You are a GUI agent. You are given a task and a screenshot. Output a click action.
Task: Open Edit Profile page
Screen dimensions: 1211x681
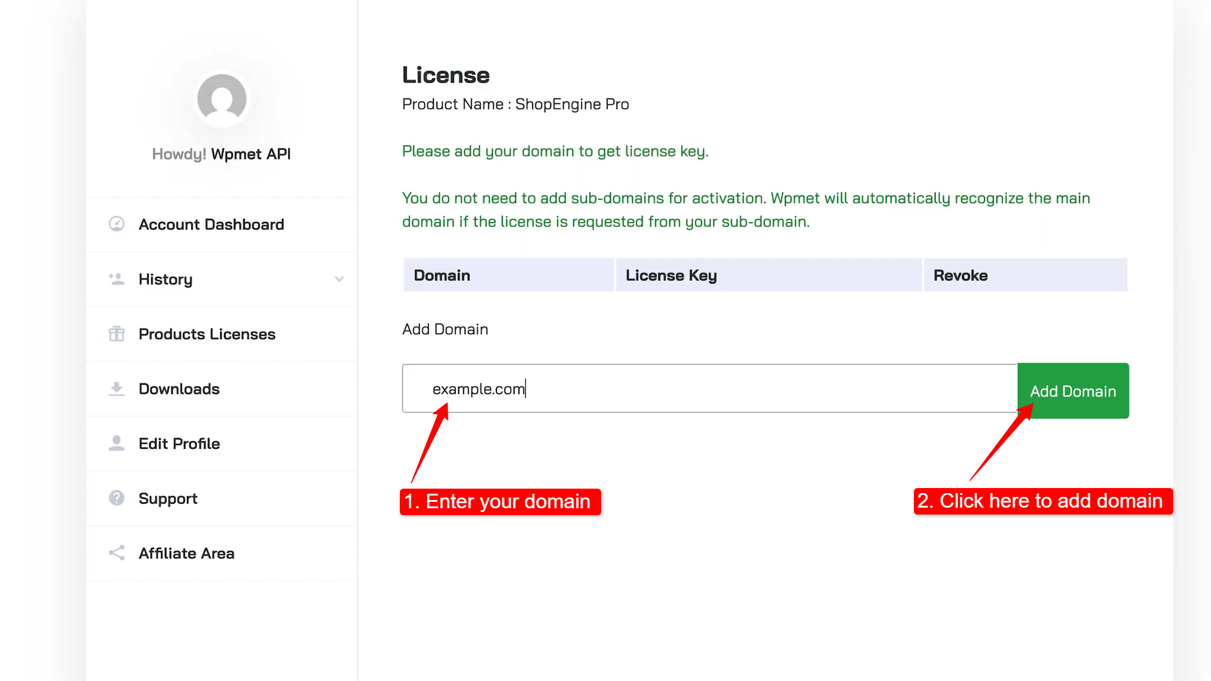(x=221, y=444)
